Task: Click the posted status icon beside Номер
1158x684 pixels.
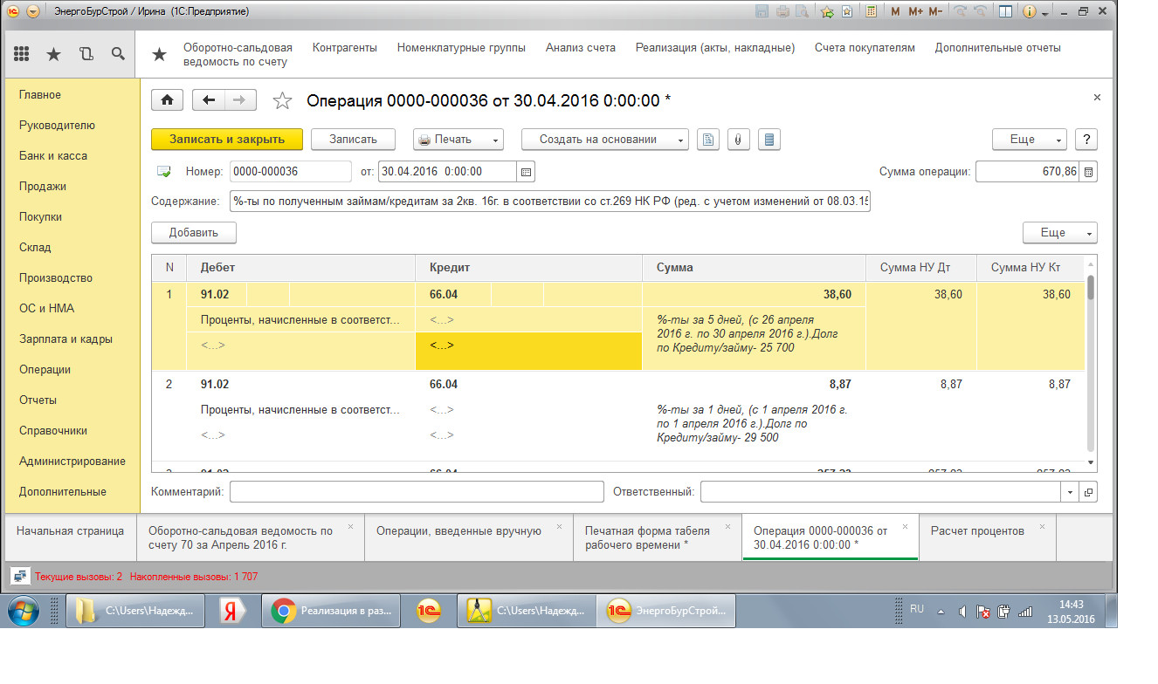Action: point(163,172)
